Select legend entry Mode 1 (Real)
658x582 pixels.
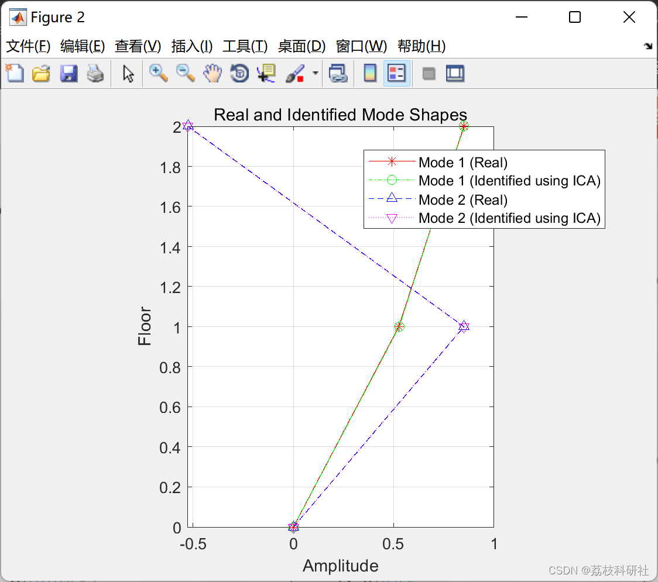(463, 162)
